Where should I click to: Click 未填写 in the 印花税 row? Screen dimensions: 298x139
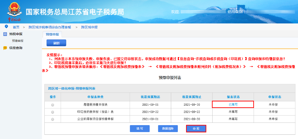tap(233, 112)
